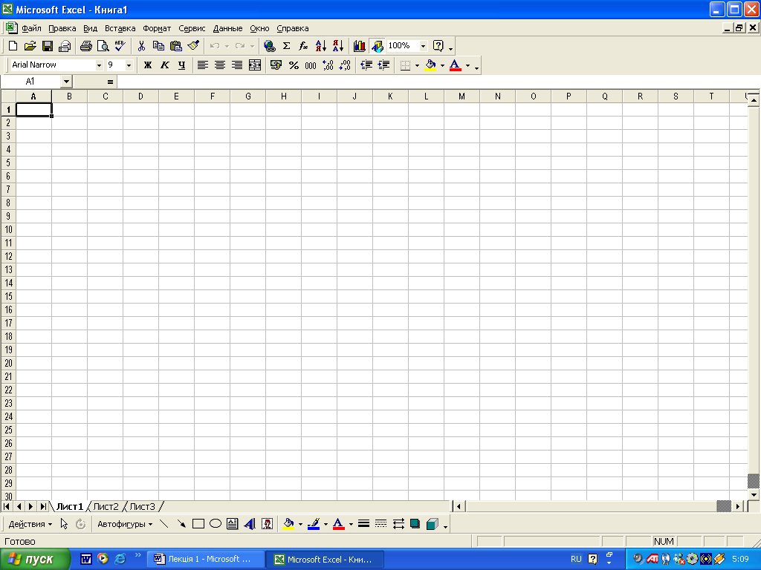Toggle Select Objects arrow in drawing toolbar

click(x=64, y=524)
